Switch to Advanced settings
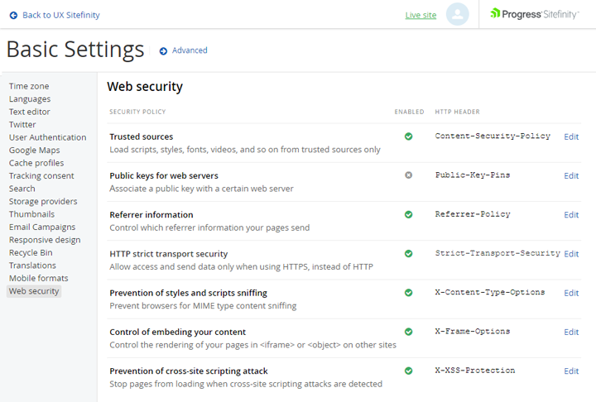Viewport: 596px width, 402px height. 190,50
